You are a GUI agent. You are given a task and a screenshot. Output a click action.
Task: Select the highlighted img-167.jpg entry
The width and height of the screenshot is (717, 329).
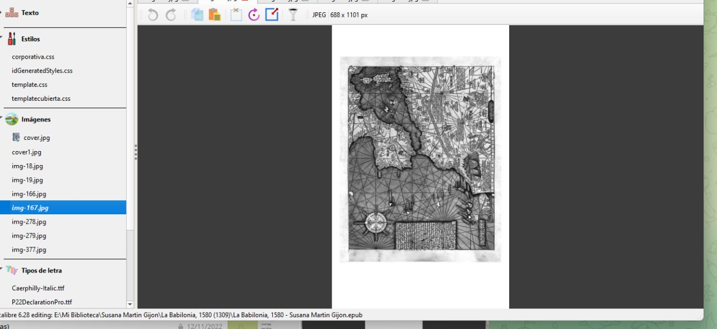pos(63,208)
